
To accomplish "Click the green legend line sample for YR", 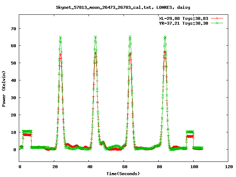I will click(217, 23).
